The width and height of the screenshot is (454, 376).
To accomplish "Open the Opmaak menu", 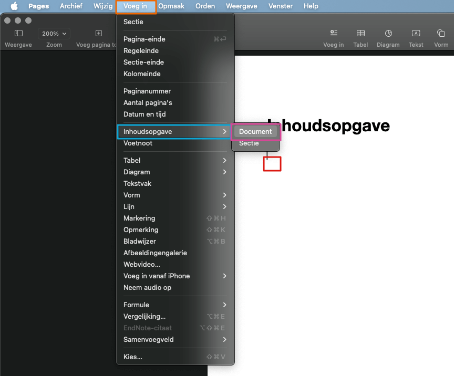I will pyautogui.click(x=171, y=6).
